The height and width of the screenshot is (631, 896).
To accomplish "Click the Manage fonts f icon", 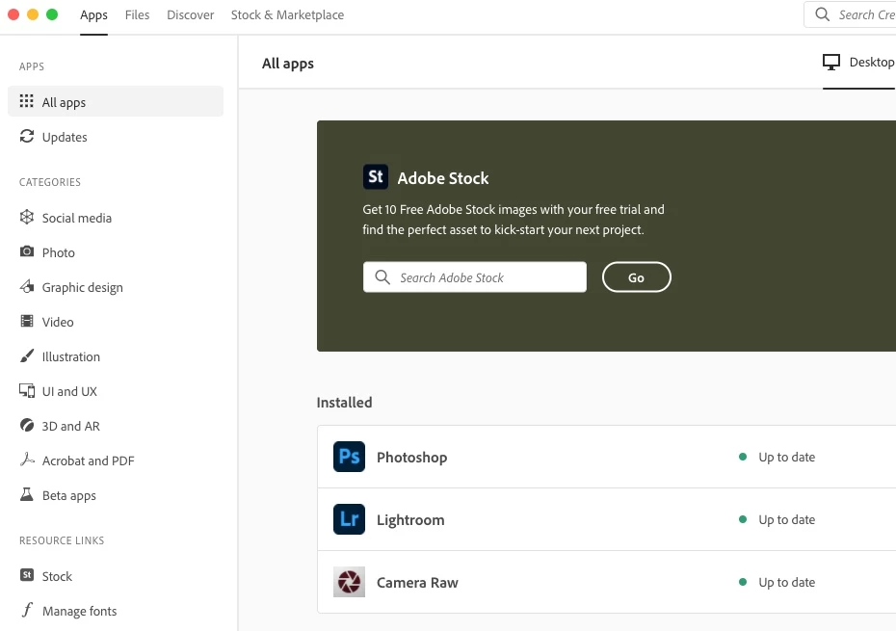I will 27,610.
